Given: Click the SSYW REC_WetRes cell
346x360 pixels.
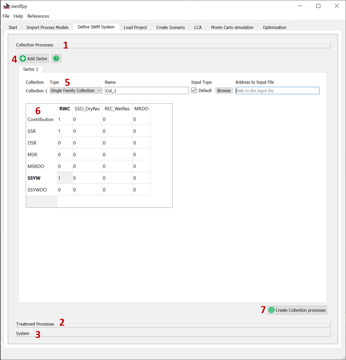Looking at the screenshot, I should point(117,178).
